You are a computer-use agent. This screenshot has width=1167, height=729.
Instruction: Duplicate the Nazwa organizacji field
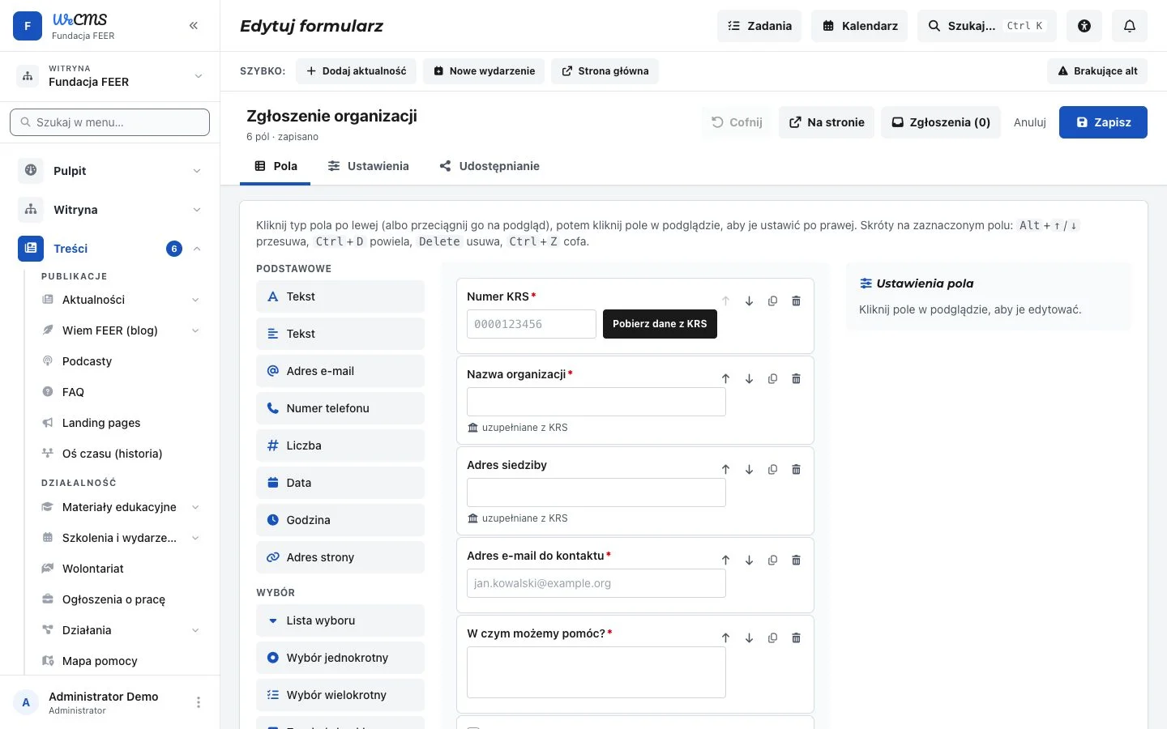coord(773,379)
